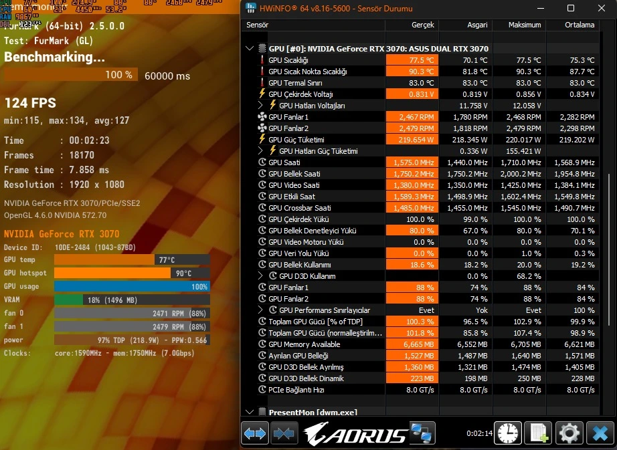Collapse the PresentMon [dwm.exe] group

pyautogui.click(x=250, y=412)
